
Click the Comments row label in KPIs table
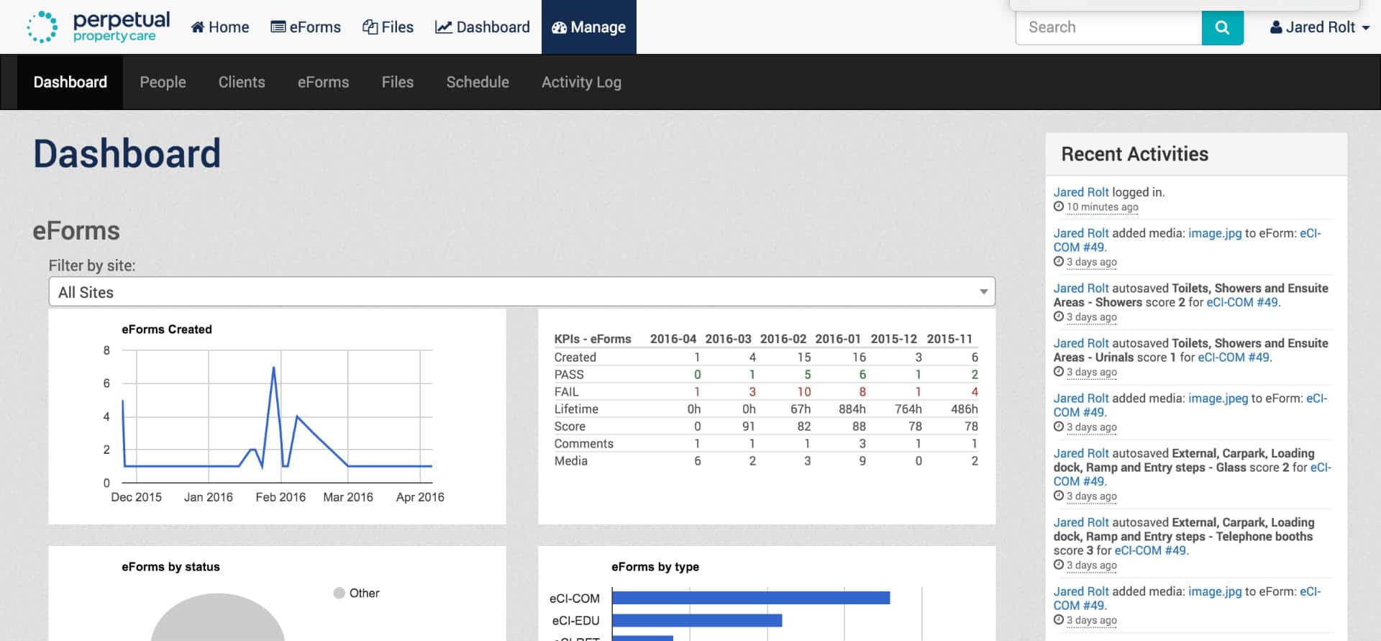click(x=584, y=443)
